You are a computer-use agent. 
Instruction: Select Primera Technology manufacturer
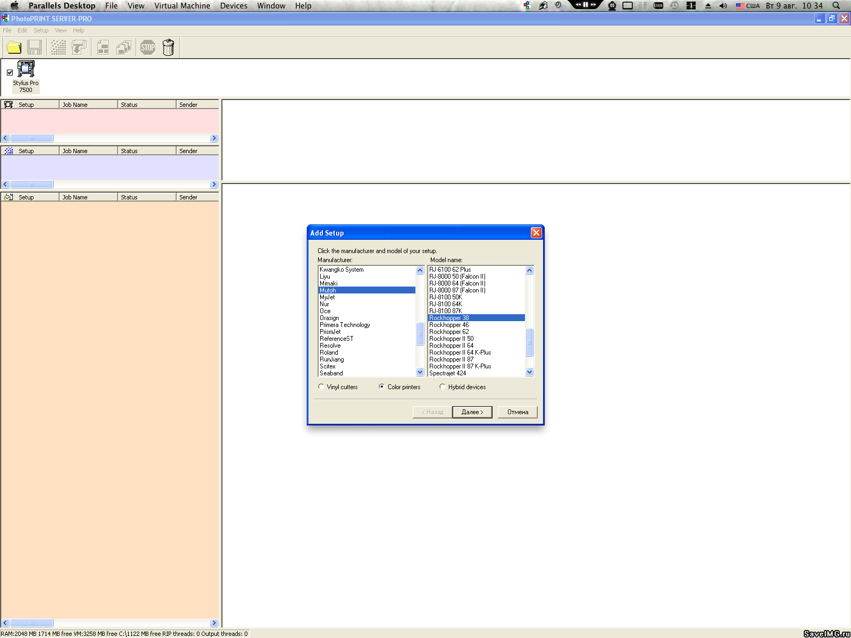(x=367, y=325)
